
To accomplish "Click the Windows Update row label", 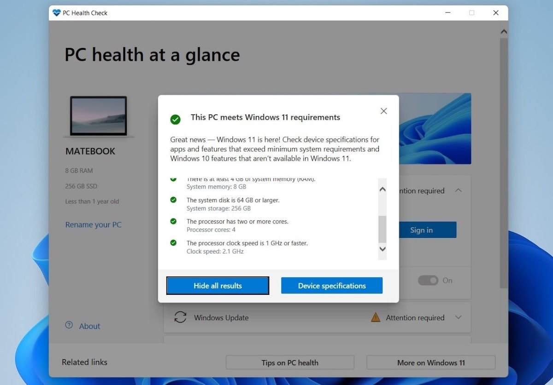I will click(221, 318).
